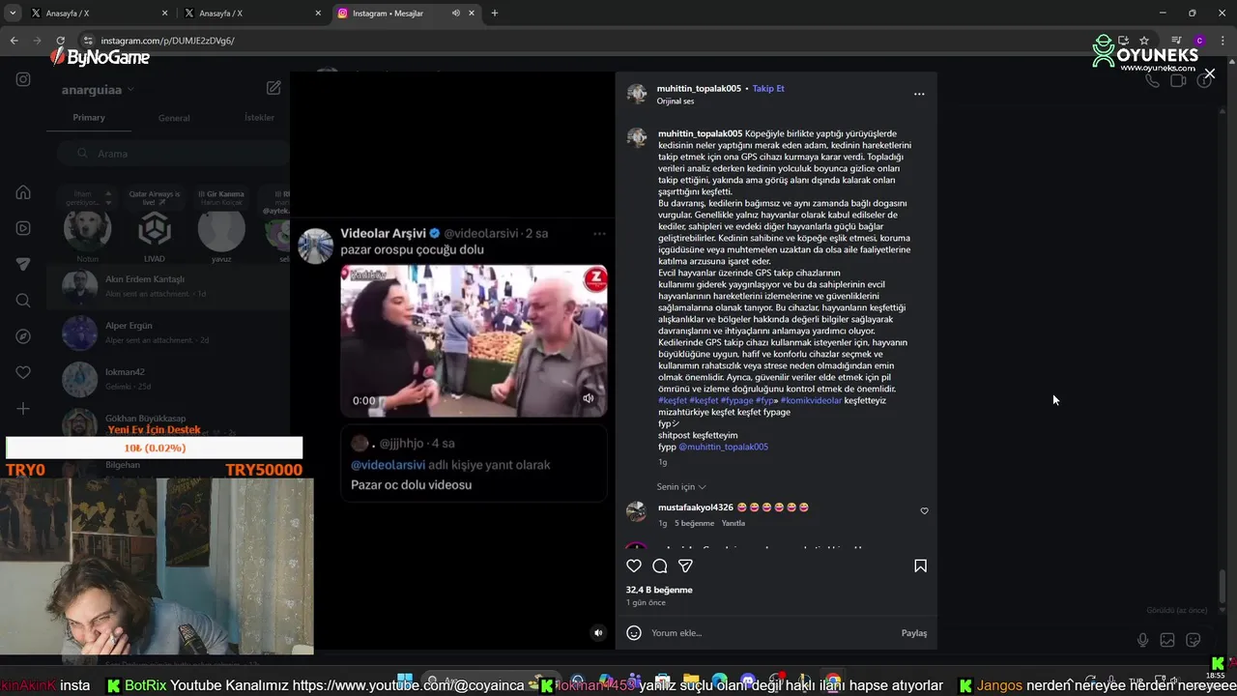This screenshot has height=696, width=1237.
Task: Click the install app icon in address bar
Action: pos(1124,41)
